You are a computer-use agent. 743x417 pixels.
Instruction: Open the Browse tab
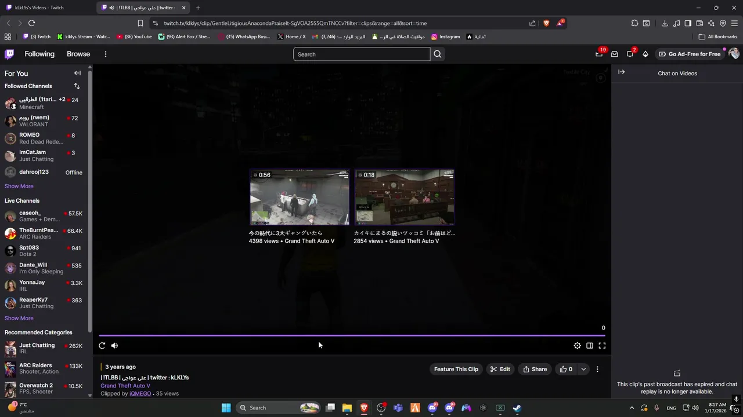[78, 54]
